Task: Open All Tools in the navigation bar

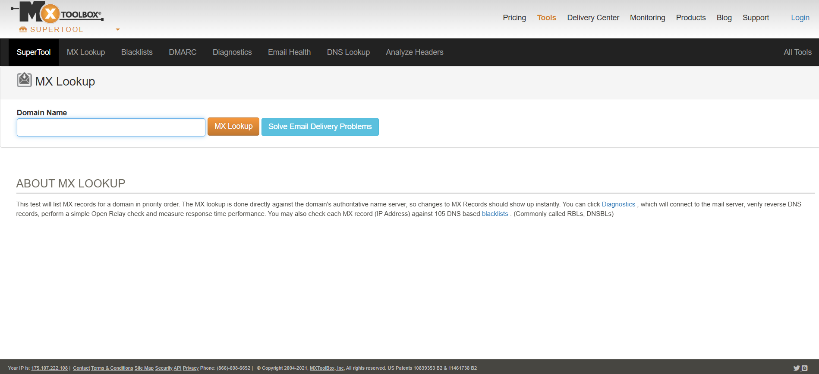Action: pos(797,52)
